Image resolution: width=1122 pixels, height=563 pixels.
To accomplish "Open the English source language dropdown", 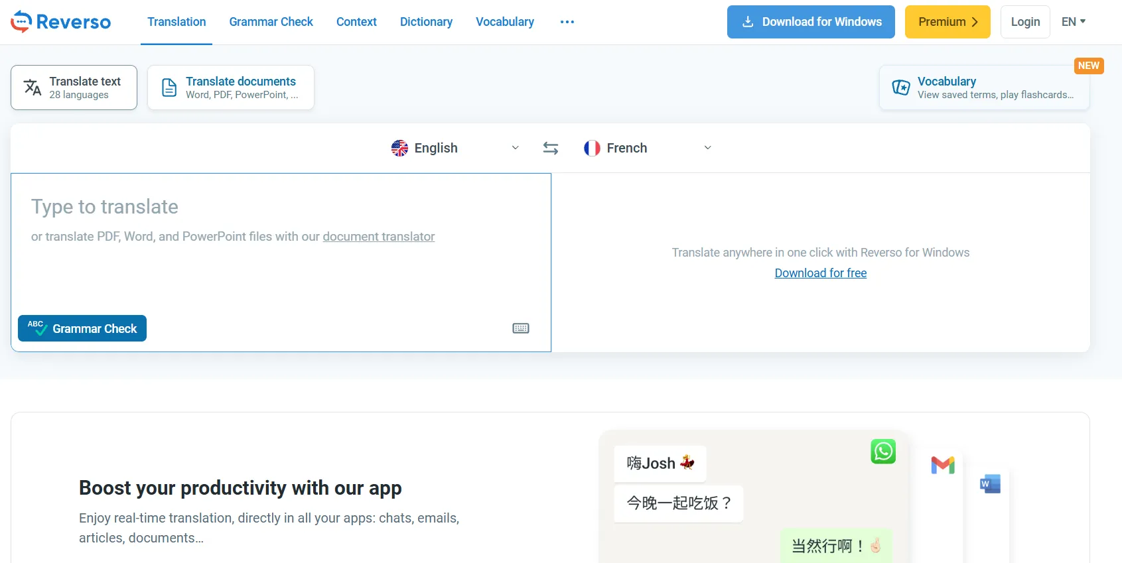I will 455,148.
